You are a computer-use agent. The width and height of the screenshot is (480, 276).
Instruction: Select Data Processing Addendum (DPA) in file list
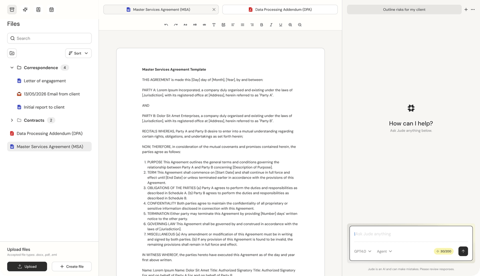point(50,133)
